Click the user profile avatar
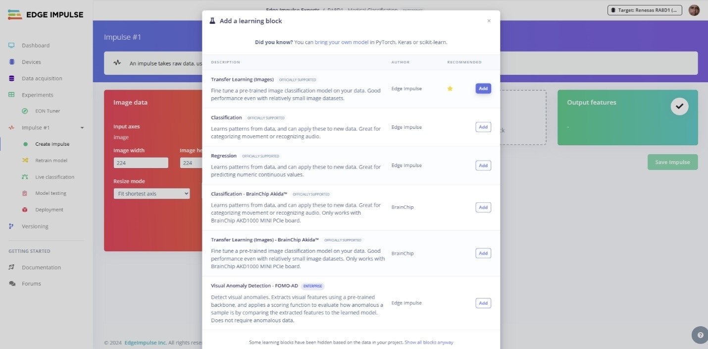708x349 pixels. [x=694, y=10]
